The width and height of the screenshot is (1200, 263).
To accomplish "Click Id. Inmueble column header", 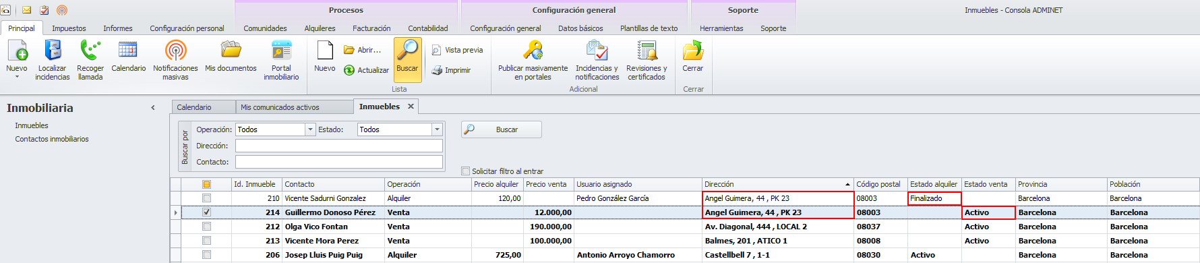I will (x=256, y=184).
